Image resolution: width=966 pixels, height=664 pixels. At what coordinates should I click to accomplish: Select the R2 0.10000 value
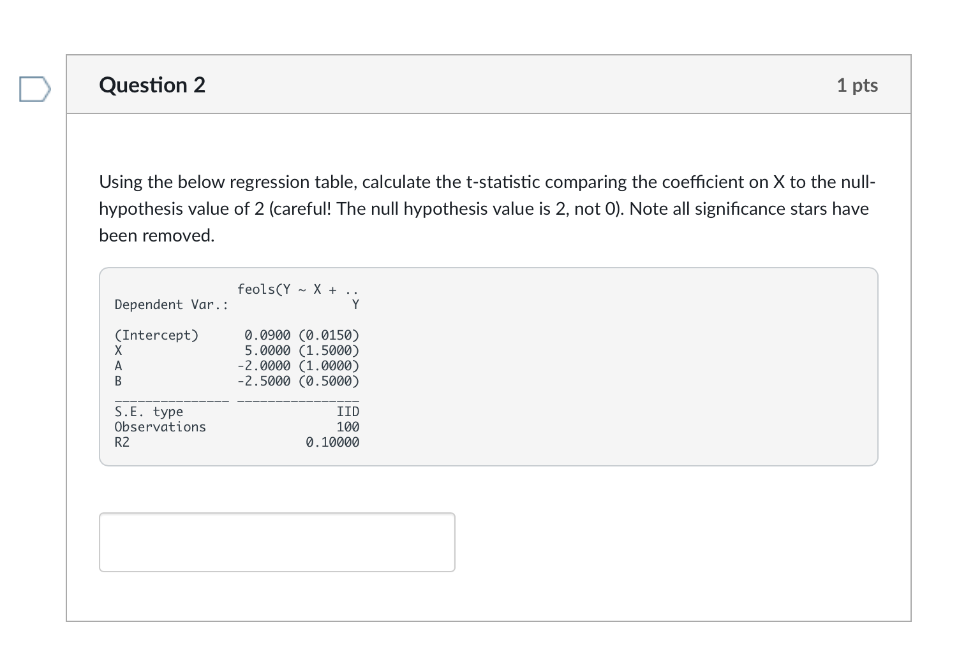pyautogui.click(x=332, y=442)
